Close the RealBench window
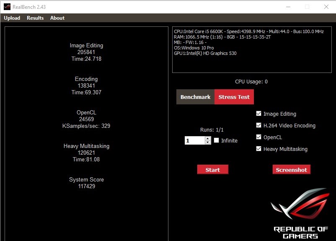 (326, 7)
